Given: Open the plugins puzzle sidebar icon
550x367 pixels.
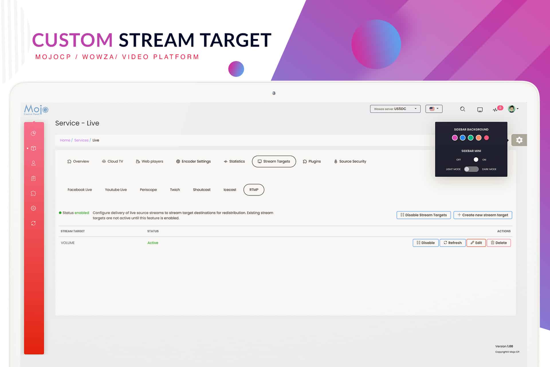Looking at the screenshot, I should (x=33, y=193).
